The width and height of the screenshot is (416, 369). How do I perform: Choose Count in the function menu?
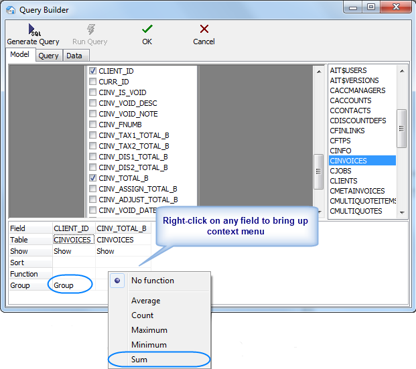pyautogui.click(x=159, y=315)
